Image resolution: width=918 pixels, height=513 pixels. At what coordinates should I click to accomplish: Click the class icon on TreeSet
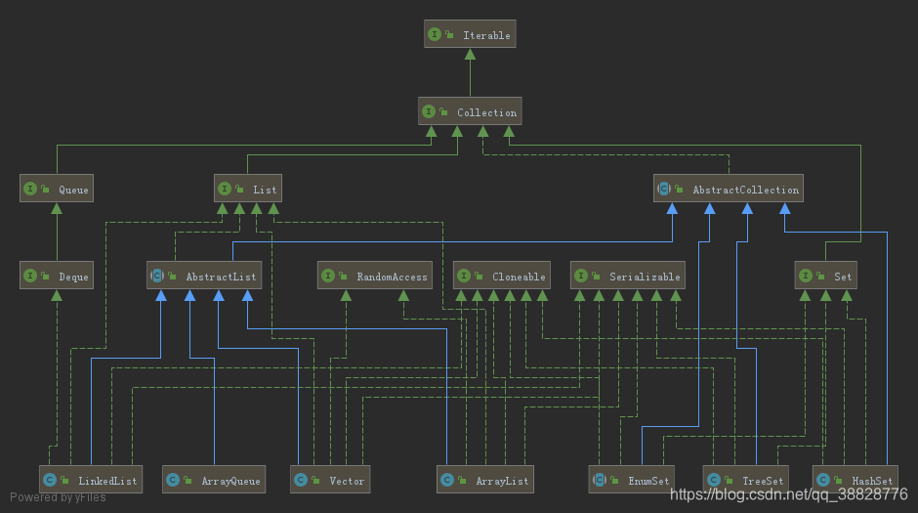(x=714, y=480)
